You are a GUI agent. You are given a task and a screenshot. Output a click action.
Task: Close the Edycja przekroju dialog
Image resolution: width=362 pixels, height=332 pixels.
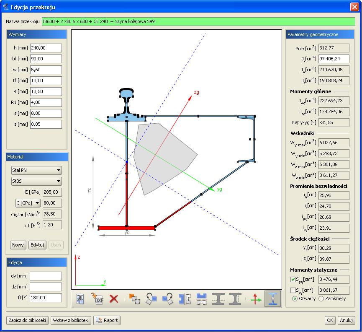click(354, 7)
